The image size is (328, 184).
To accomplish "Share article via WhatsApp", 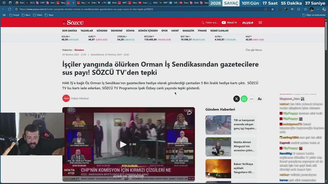I will pos(244,99).
